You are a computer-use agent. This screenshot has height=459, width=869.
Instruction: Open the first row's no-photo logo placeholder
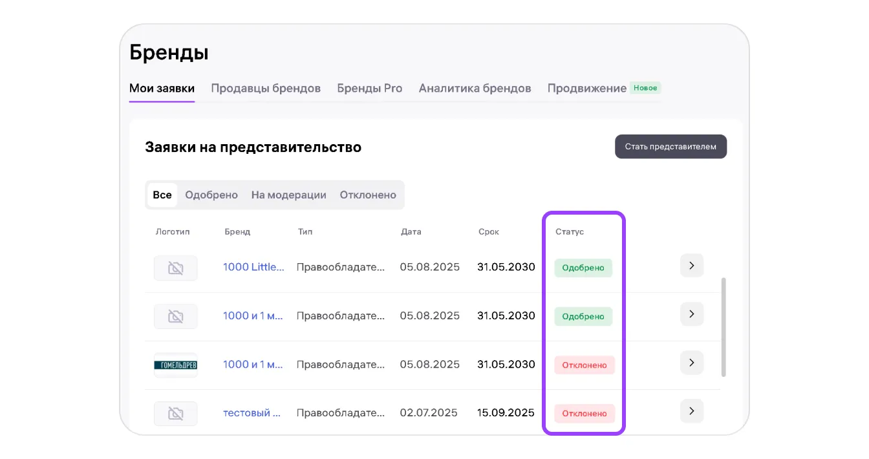pos(175,268)
